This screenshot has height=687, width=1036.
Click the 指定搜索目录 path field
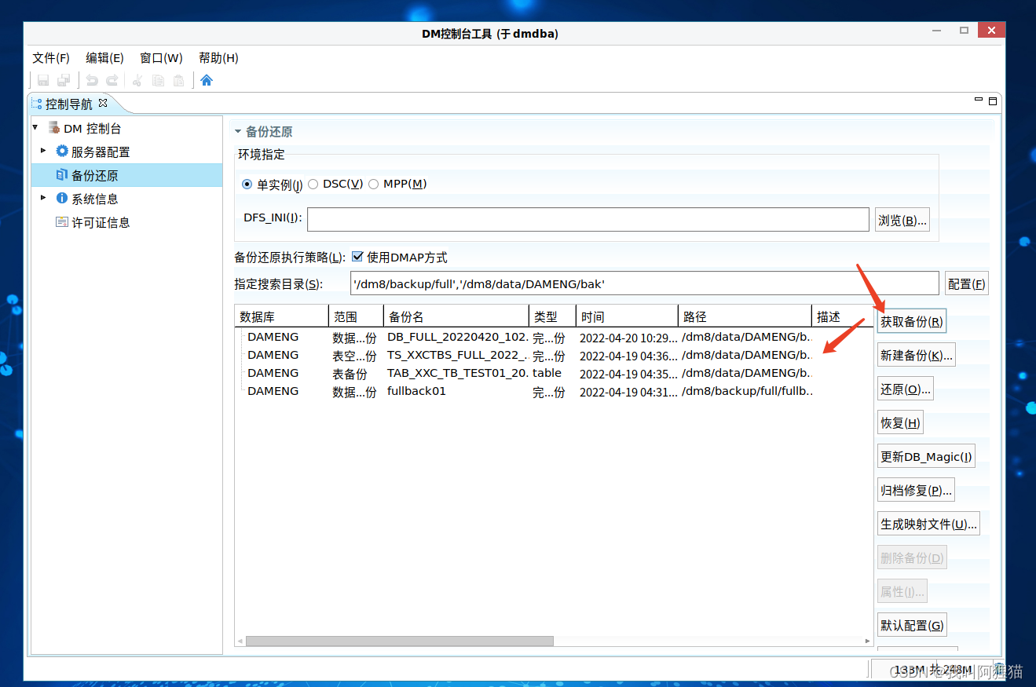click(645, 283)
